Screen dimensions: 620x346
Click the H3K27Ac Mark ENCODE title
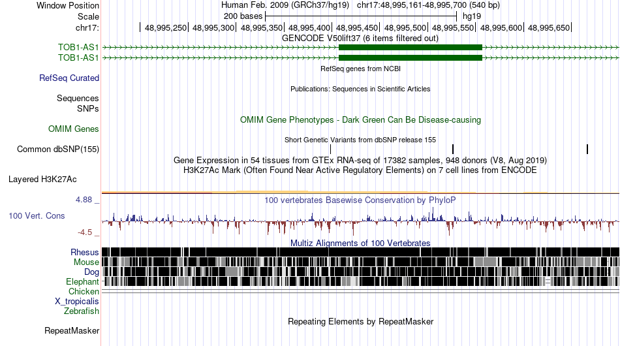coord(360,170)
